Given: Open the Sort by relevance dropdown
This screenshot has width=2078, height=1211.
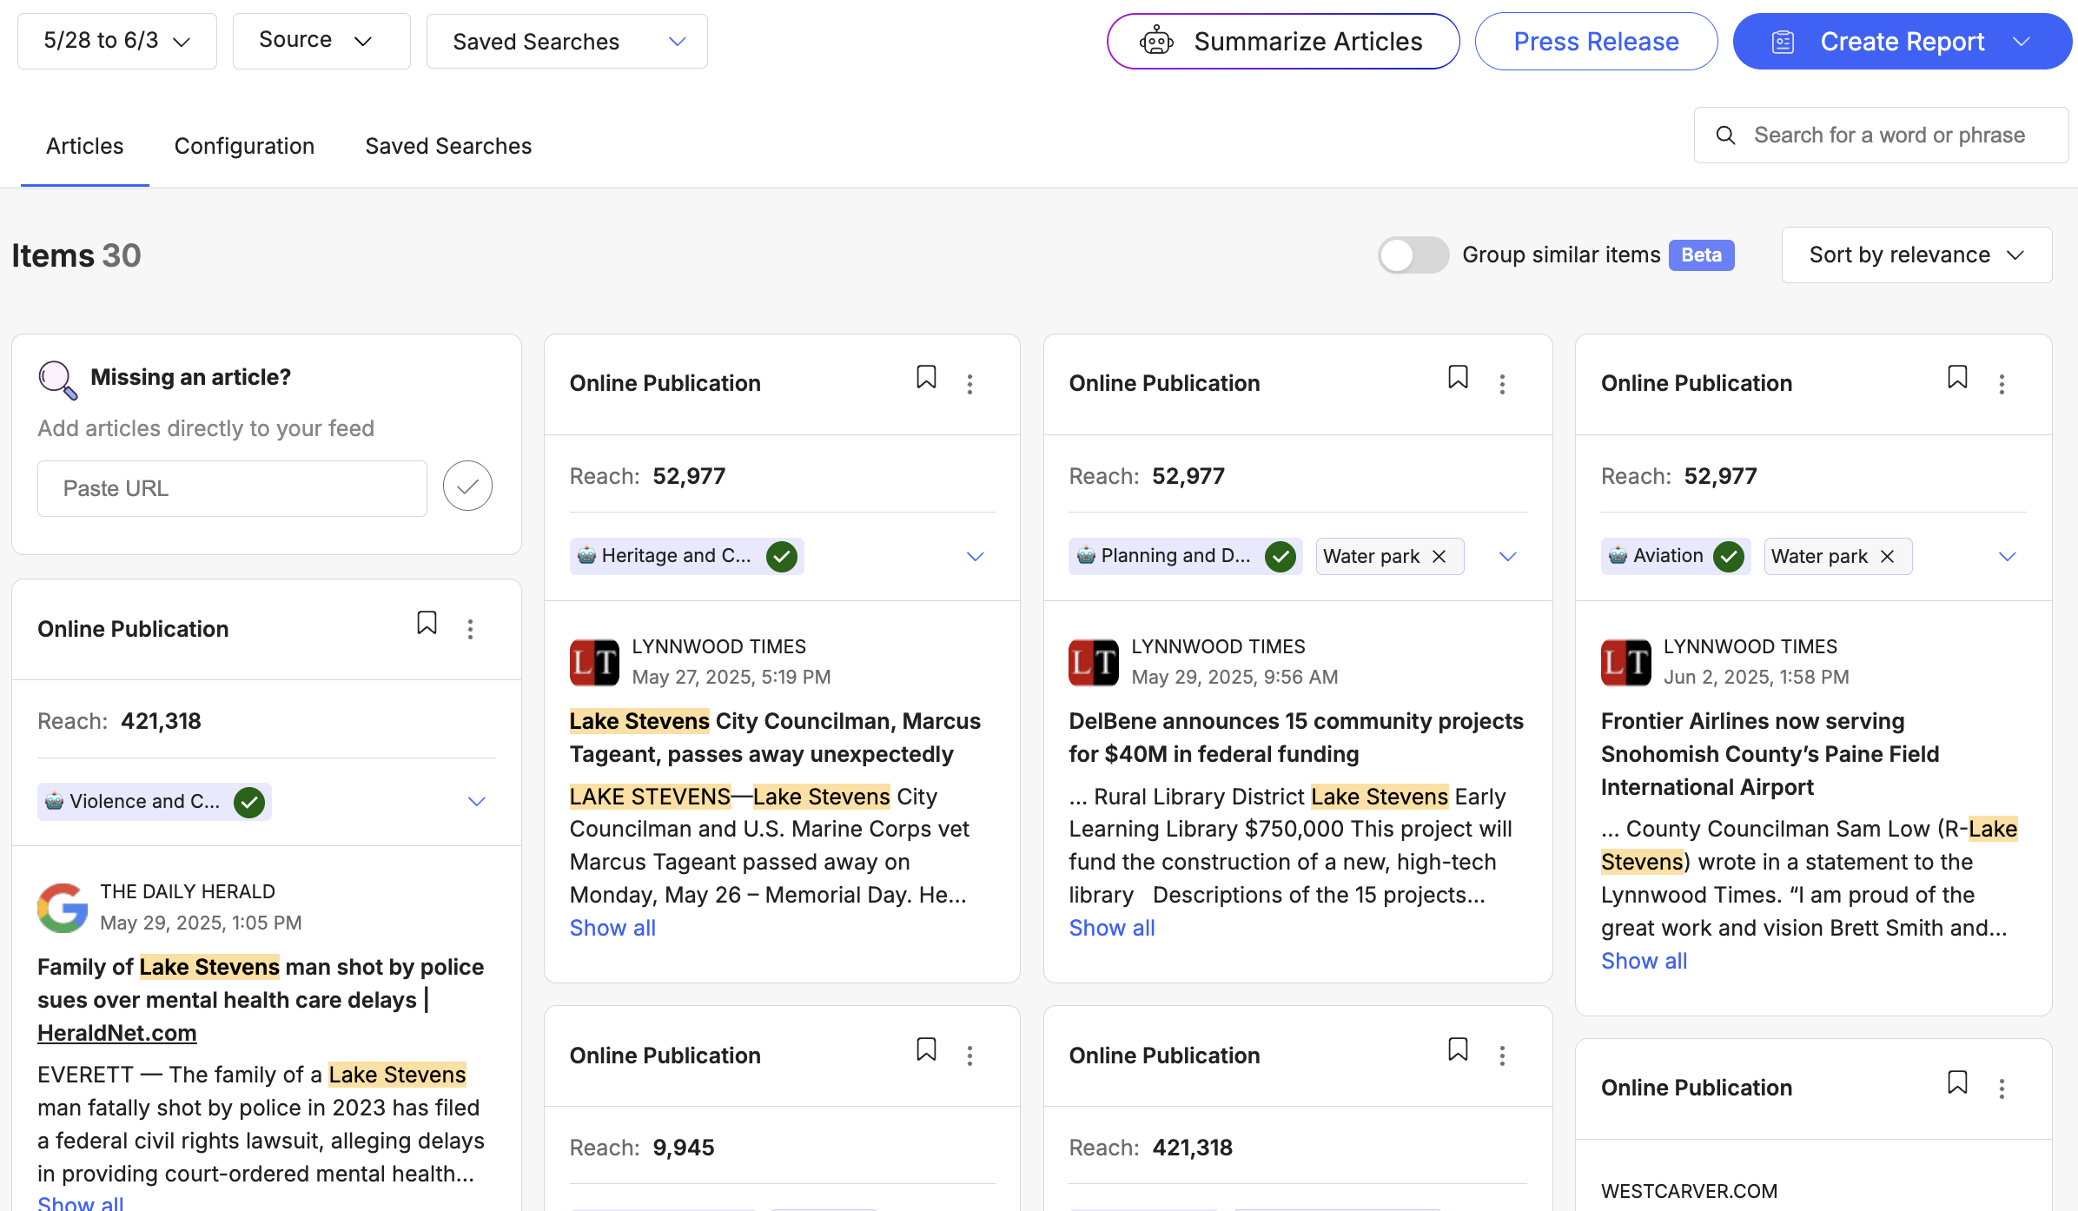Looking at the screenshot, I should 1917,255.
